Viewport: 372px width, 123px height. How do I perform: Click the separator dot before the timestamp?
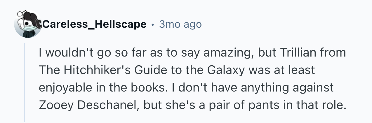tap(153, 24)
